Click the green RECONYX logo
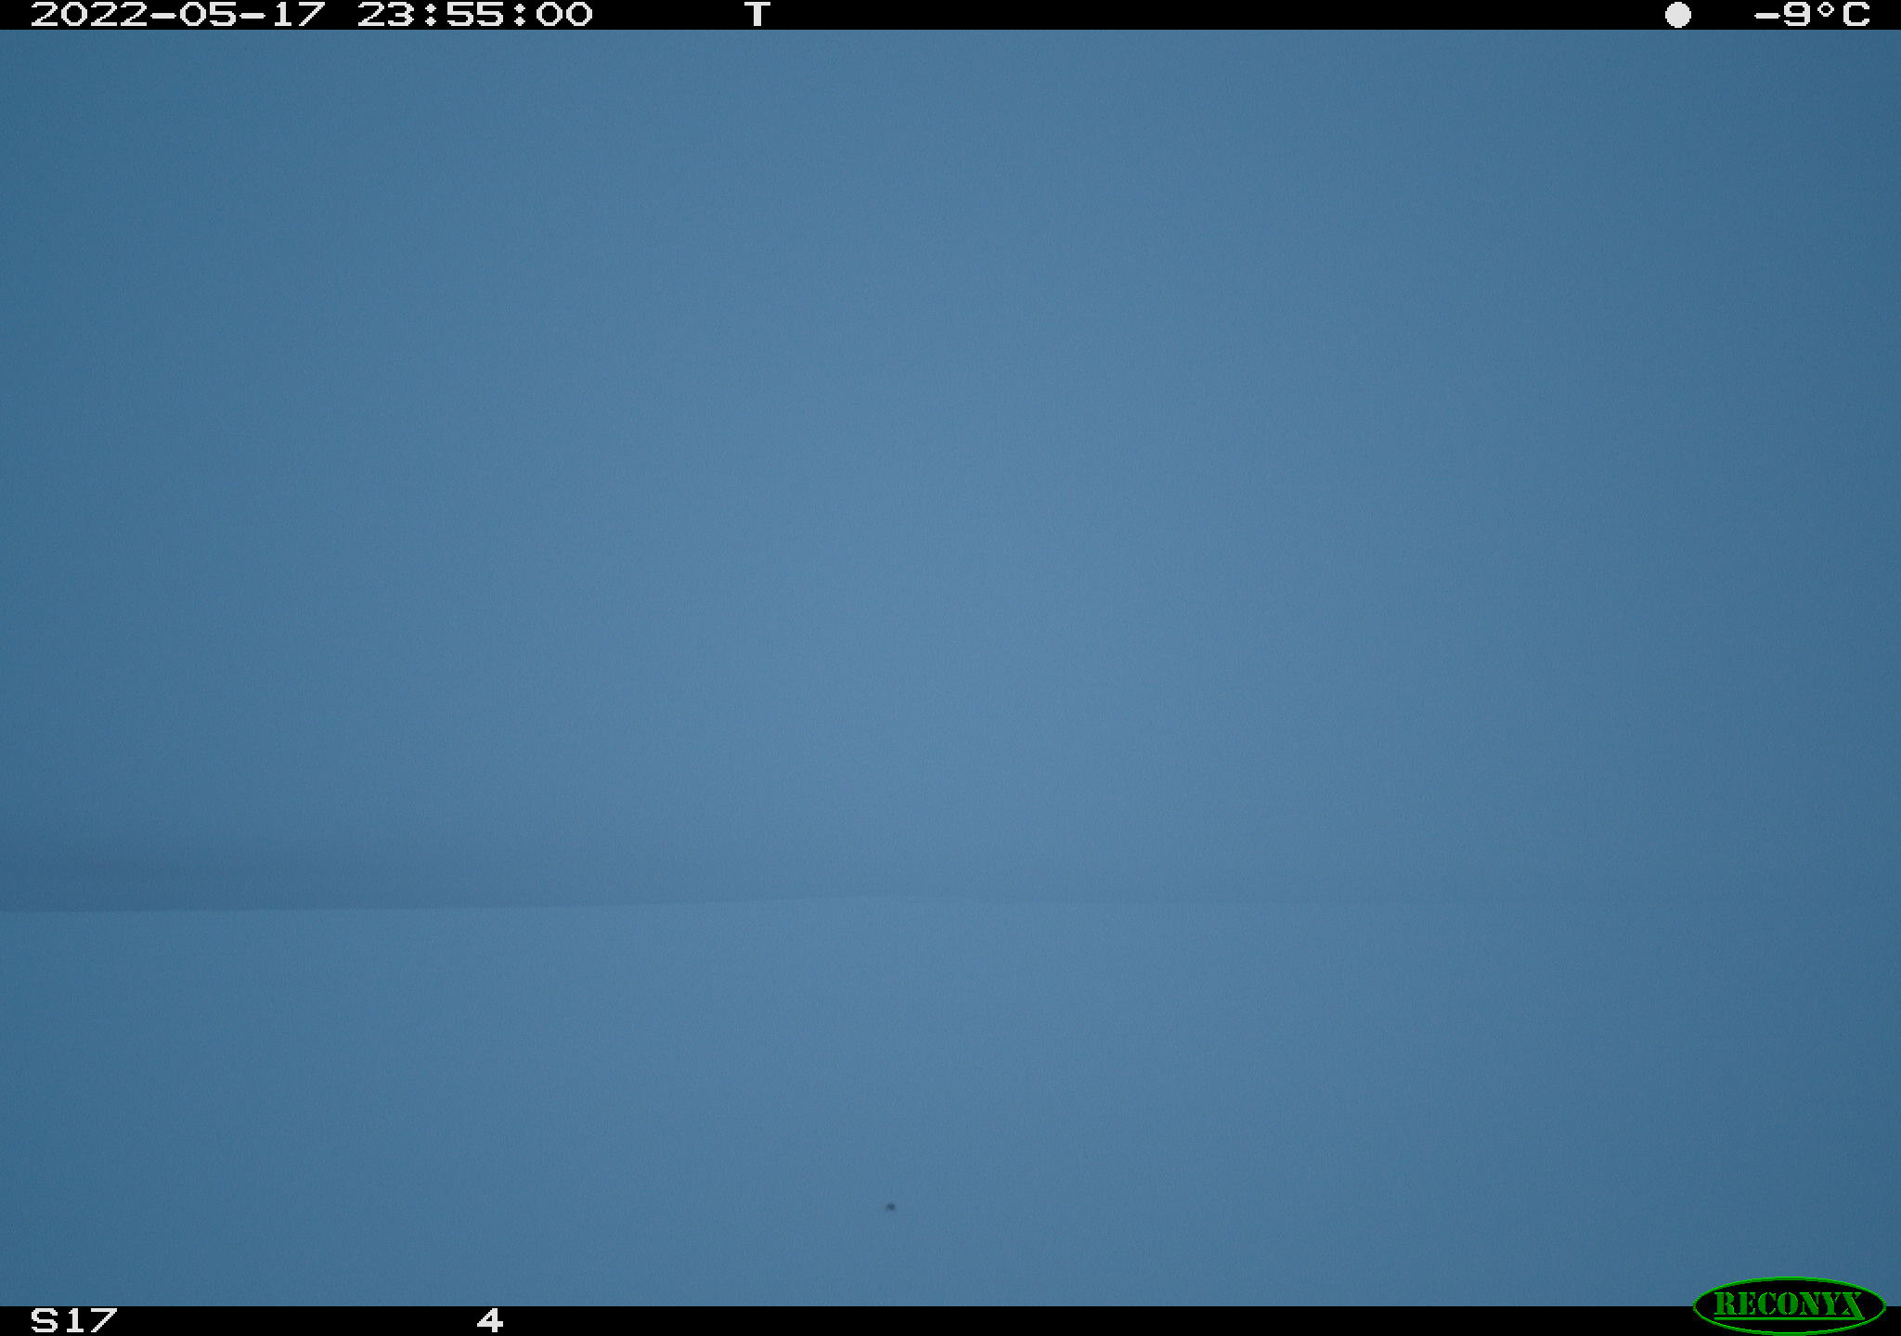This screenshot has height=1336, width=1901. pyautogui.click(x=1789, y=1305)
